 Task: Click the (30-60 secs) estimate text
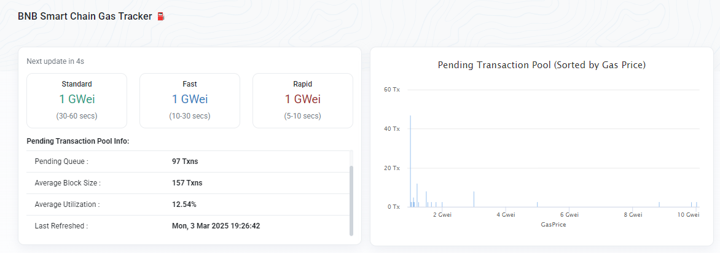pos(77,115)
